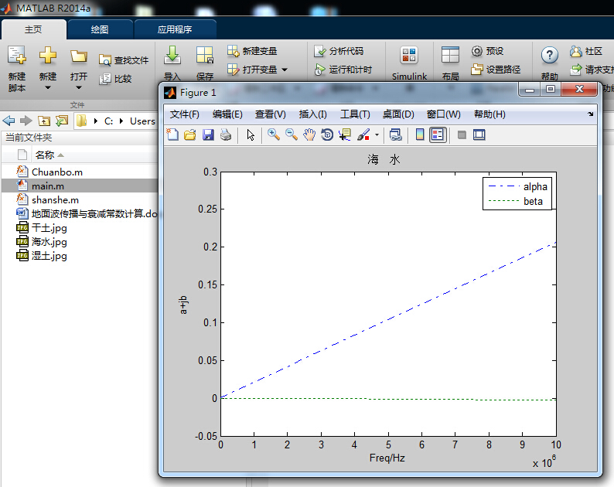This screenshot has height=487, width=614.
Task: Click the New Script (新建脚本) icon
Action: [17, 55]
